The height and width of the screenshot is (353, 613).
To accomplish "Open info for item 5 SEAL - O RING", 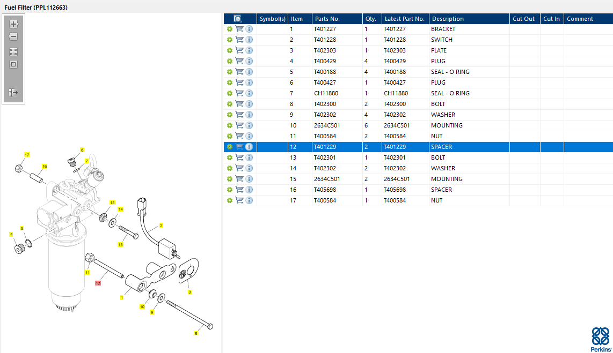I will tap(249, 72).
